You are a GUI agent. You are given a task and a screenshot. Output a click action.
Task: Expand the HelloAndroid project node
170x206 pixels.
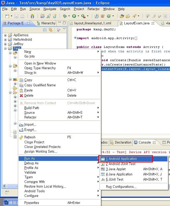[x=5, y=40]
